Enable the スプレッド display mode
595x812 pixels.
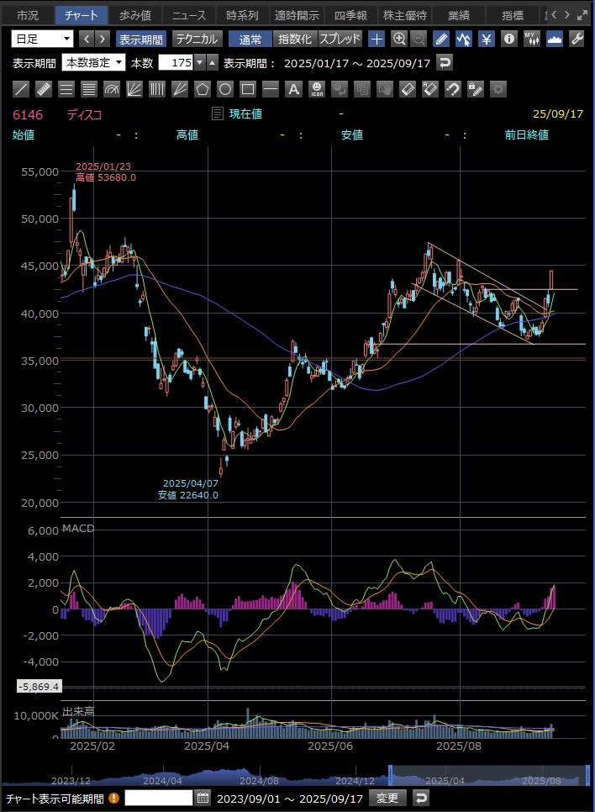(x=340, y=39)
